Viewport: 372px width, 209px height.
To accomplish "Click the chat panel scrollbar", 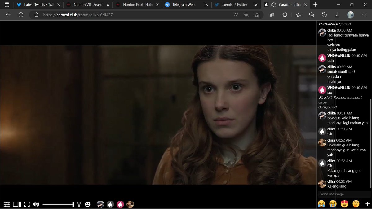I will [370, 143].
